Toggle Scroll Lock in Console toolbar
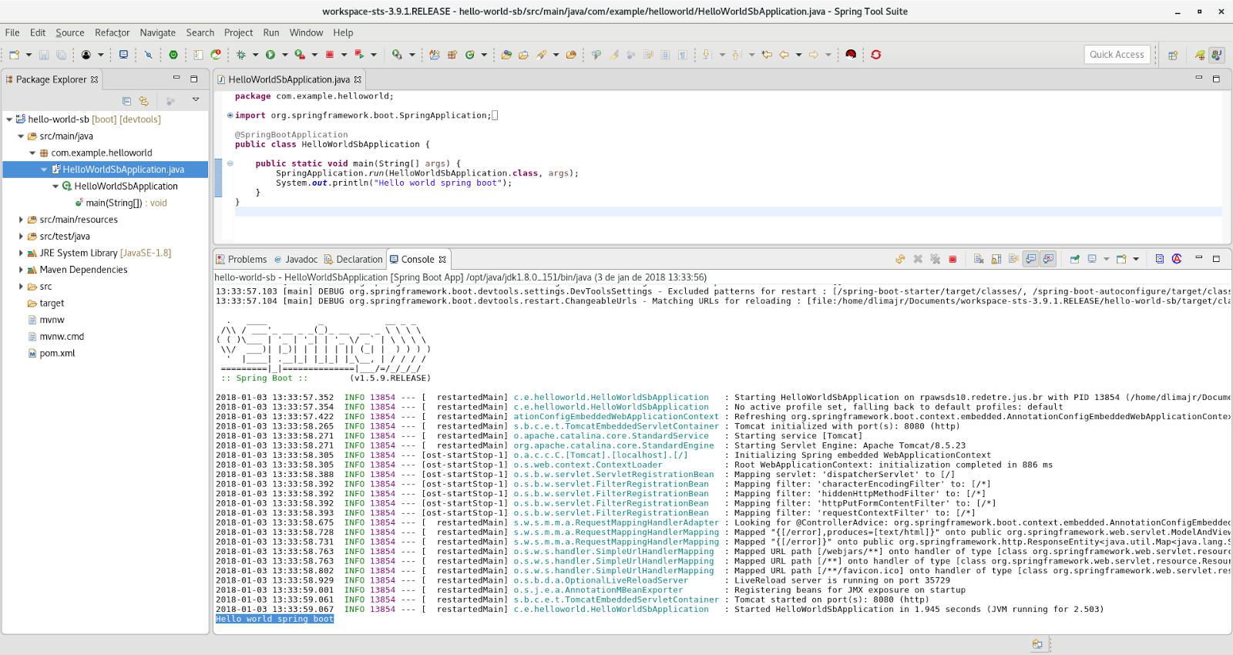 pos(996,259)
